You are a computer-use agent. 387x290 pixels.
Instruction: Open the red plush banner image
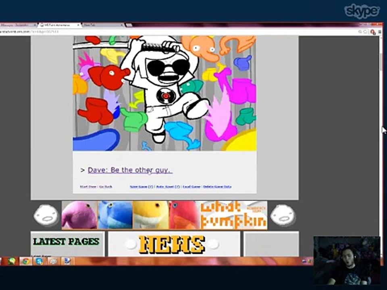(x=184, y=215)
